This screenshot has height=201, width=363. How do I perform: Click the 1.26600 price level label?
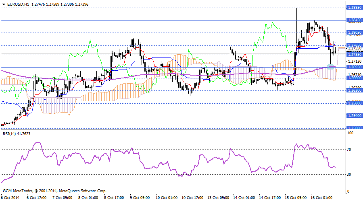click(x=354, y=78)
